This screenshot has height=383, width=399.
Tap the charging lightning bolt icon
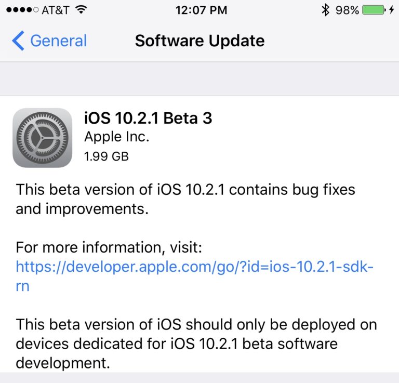(x=392, y=10)
